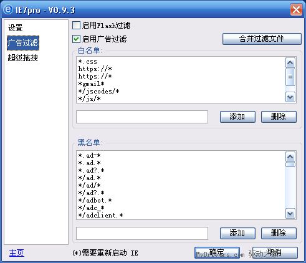Switch to 超级拖拽 sidebar item
The image size is (306, 263).
click(x=23, y=58)
